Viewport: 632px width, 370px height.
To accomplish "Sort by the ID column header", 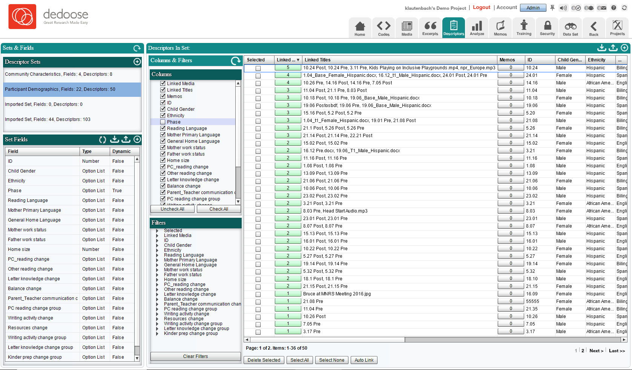I will pos(540,60).
